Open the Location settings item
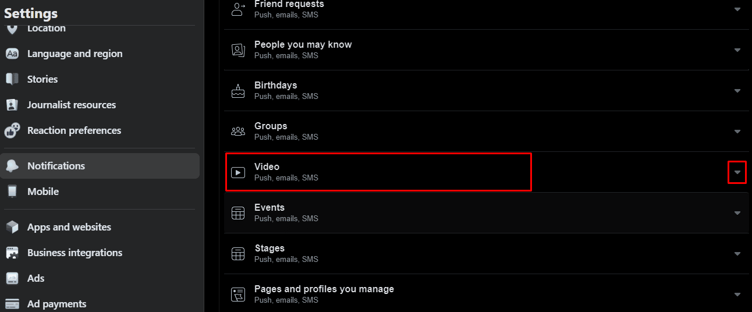Image resolution: width=752 pixels, height=312 pixels. click(x=100, y=28)
